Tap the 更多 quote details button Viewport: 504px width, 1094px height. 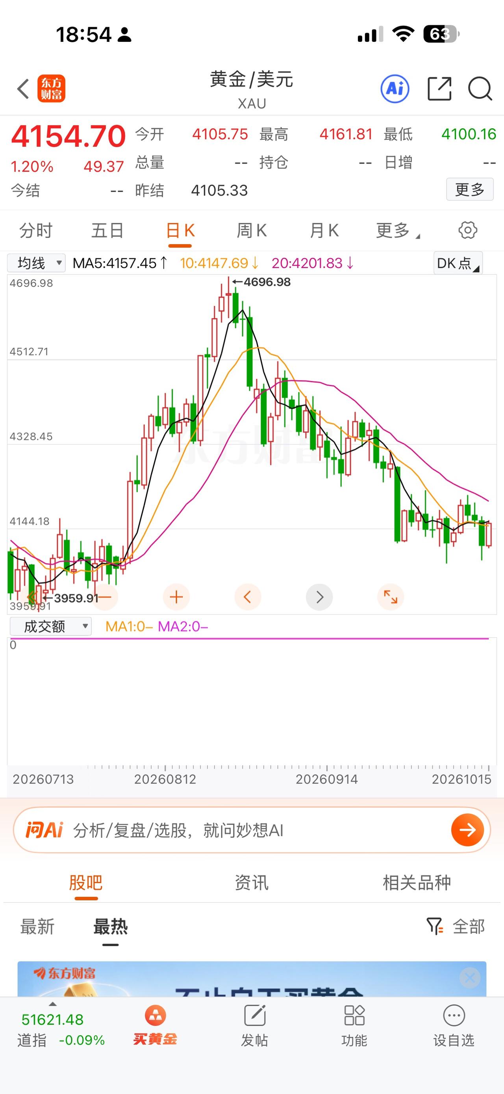[470, 189]
